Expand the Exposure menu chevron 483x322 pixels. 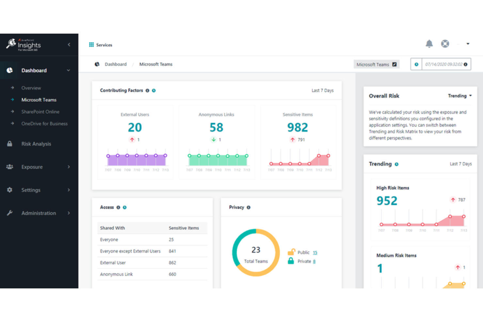pyautogui.click(x=69, y=167)
